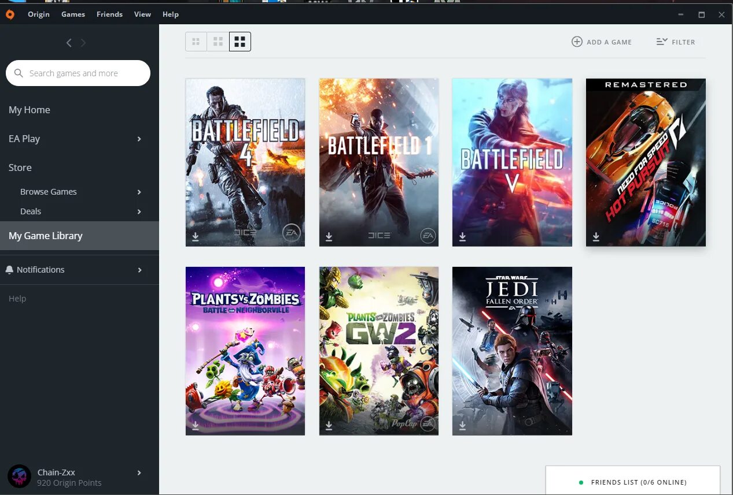Click the Notifications bell icon
The width and height of the screenshot is (733, 495).
[9, 270]
